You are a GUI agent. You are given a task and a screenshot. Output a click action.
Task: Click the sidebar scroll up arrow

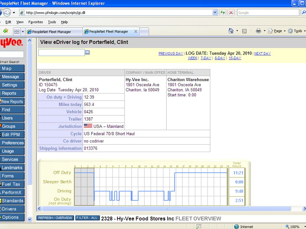(29, 40)
